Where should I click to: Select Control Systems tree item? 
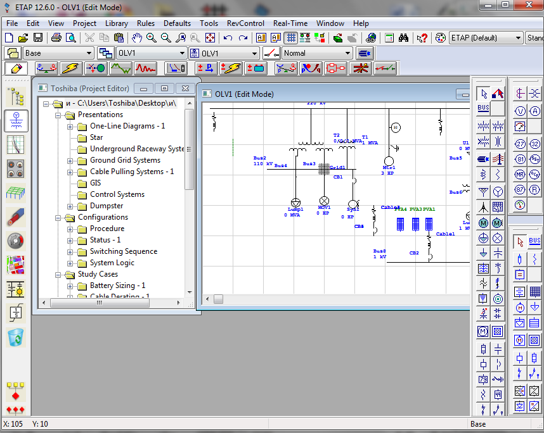117,195
